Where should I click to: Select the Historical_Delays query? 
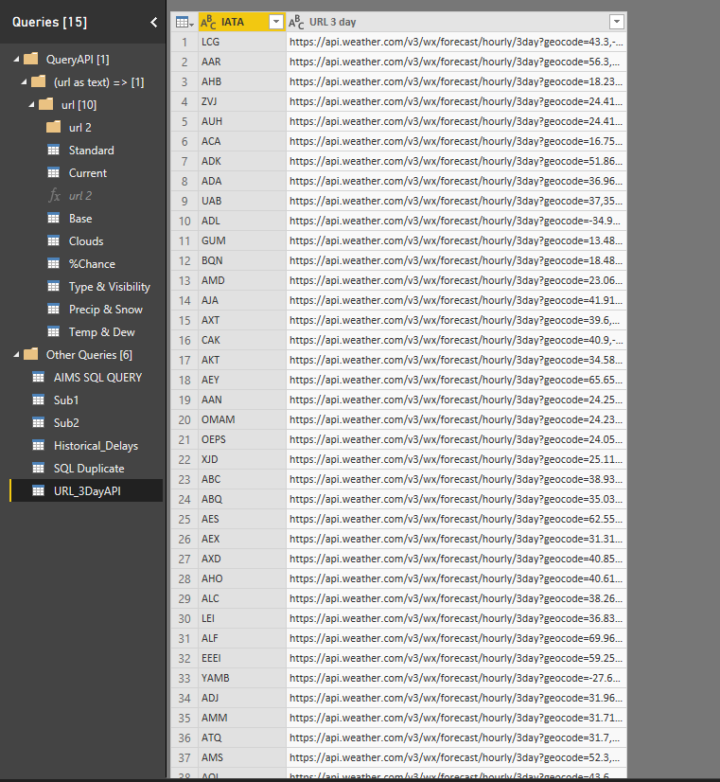(x=96, y=445)
